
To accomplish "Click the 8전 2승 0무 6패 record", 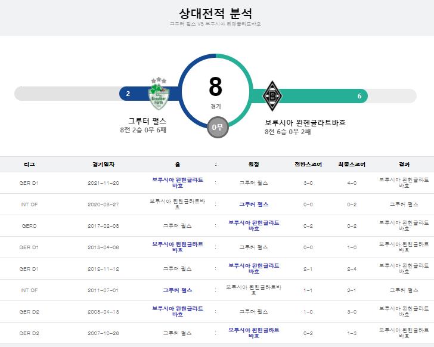I will (143, 130).
